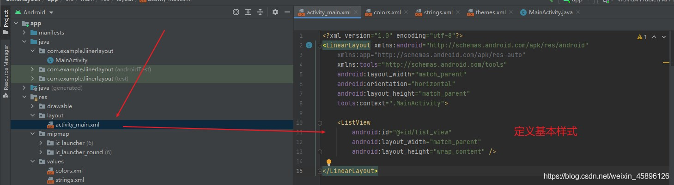Collapse the java folder
This screenshot has height=185, width=674.
24,42
